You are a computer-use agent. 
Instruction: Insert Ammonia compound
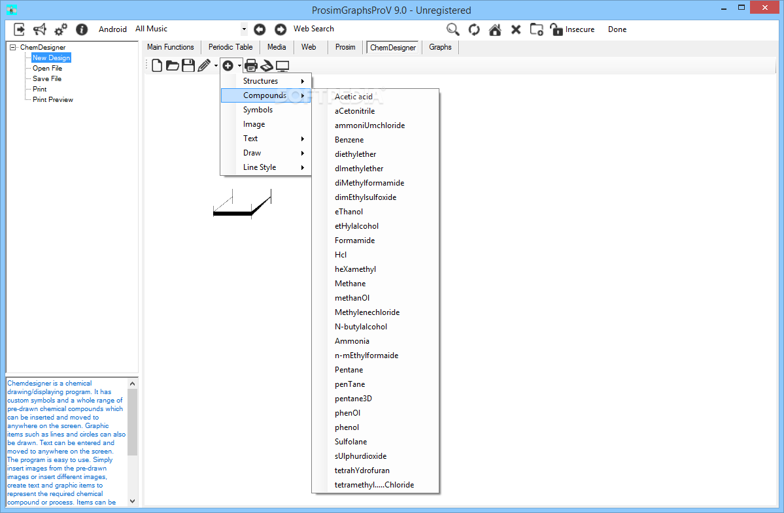point(375,341)
